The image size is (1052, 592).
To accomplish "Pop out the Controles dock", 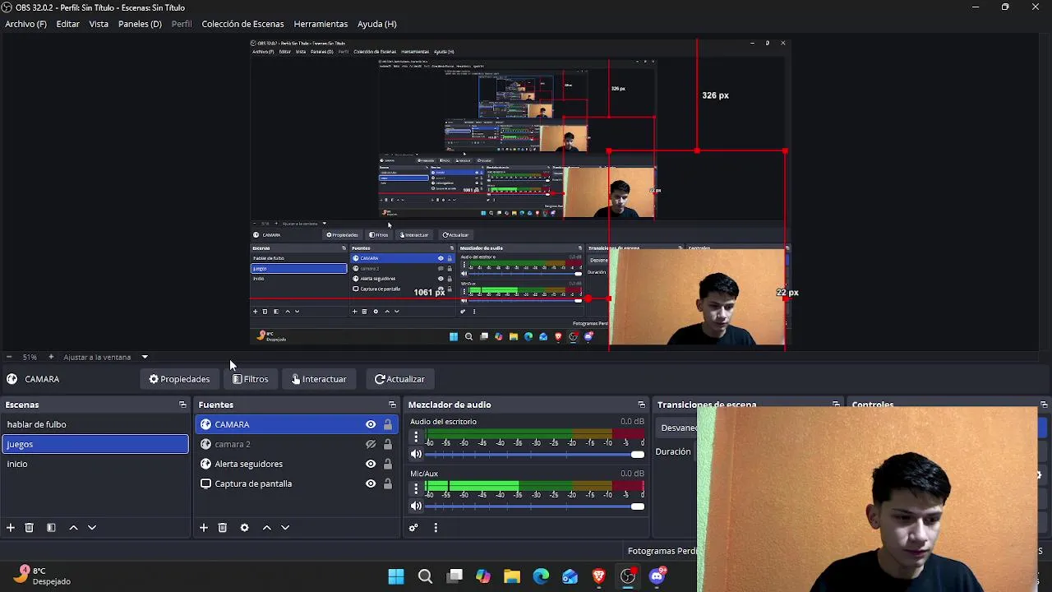I will click(x=1044, y=405).
